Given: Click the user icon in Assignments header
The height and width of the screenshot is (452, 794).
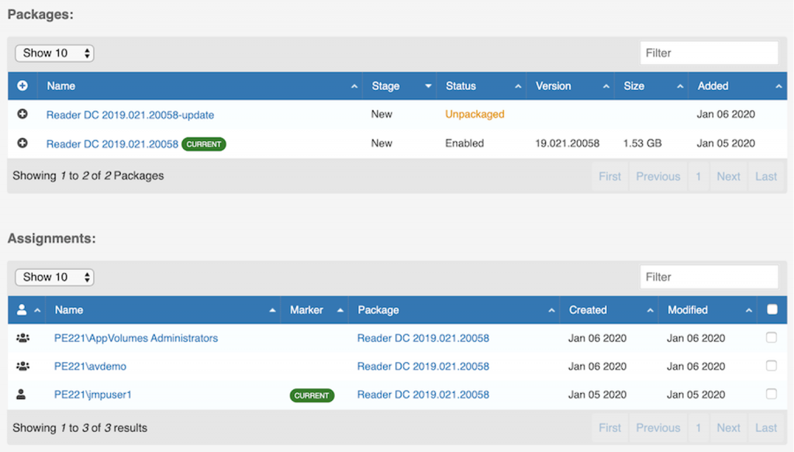Looking at the screenshot, I should pyautogui.click(x=22, y=310).
